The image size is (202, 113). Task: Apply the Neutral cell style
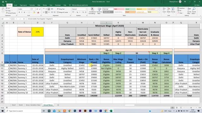click(x=141, y=9)
